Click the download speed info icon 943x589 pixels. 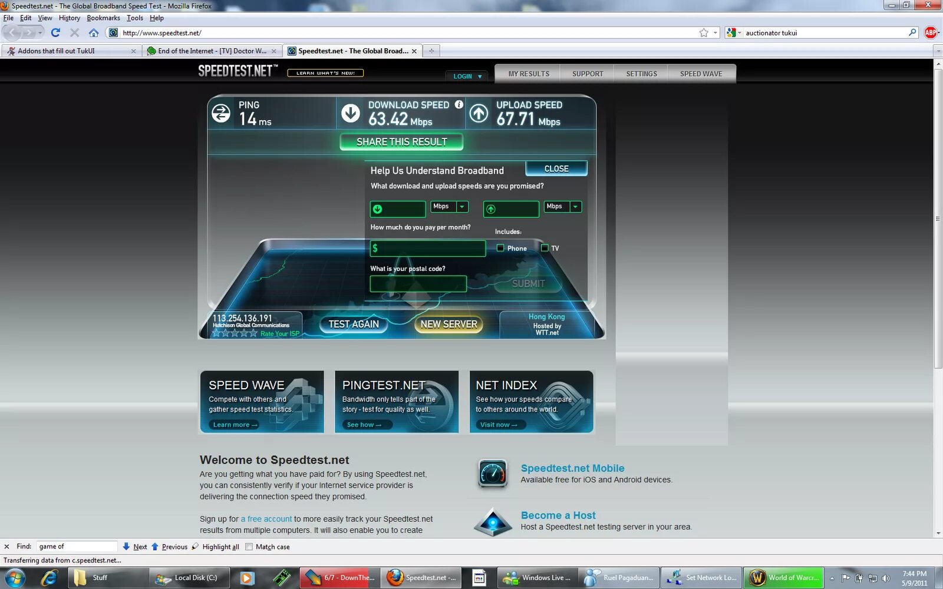(459, 104)
